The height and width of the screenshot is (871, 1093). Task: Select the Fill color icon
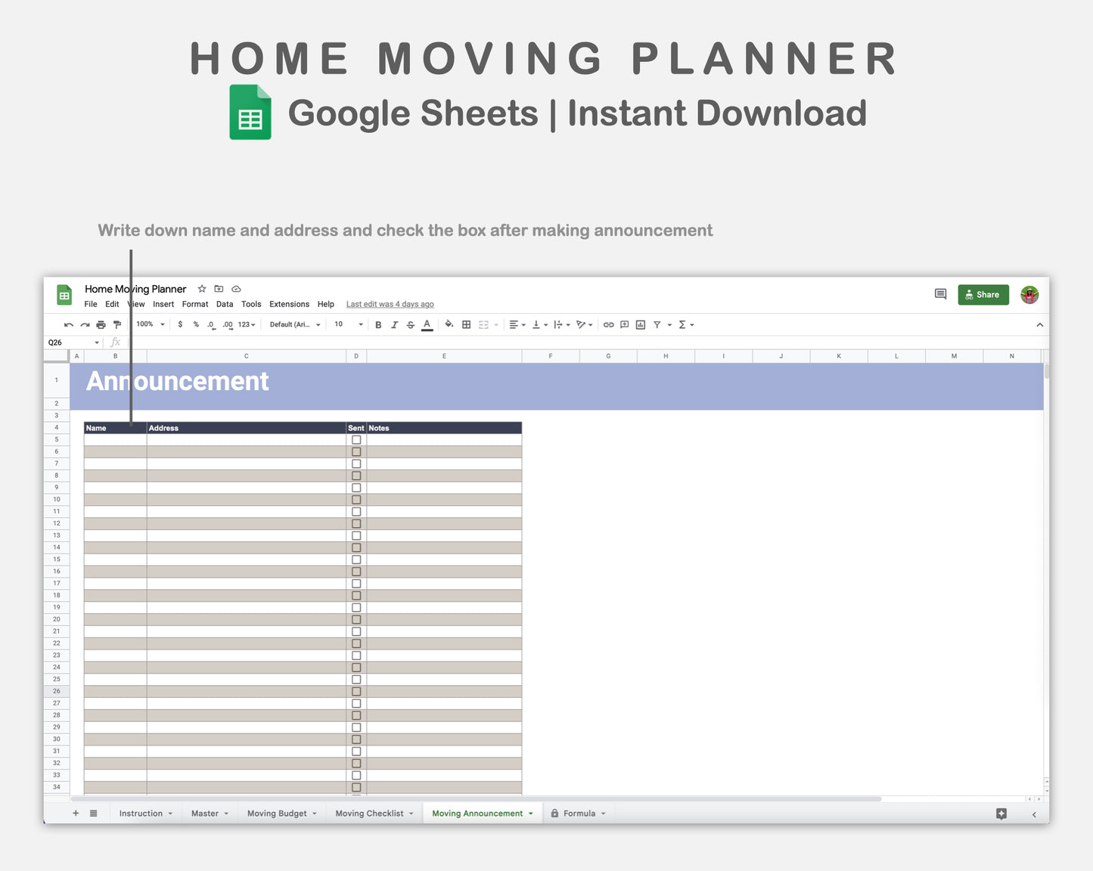click(x=449, y=324)
